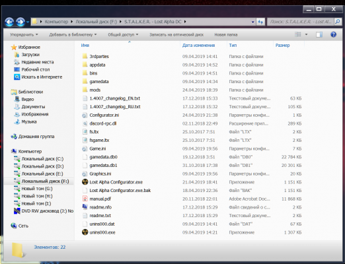Image resolution: width=345 pixels, height=264 pixels.
Task: Open Рабочий стол in favorites
Action: click(36, 69)
